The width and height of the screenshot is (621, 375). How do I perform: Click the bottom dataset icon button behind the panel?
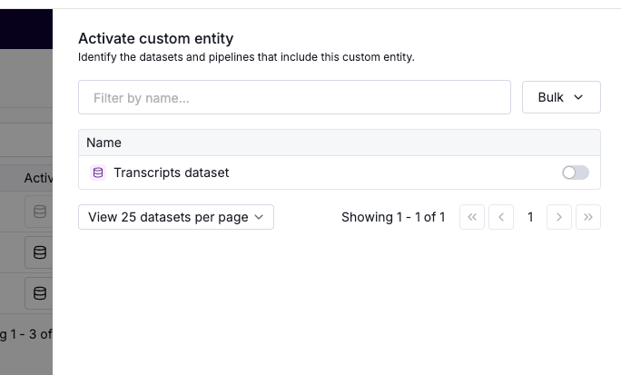click(x=39, y=293)
